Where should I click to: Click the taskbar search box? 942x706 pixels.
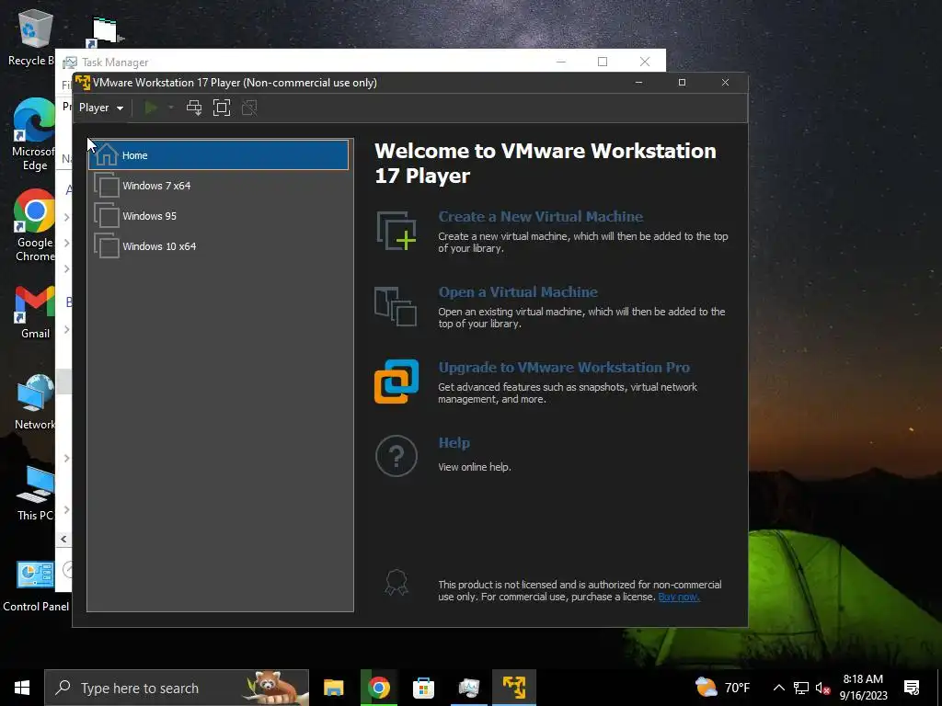(177, 688)
